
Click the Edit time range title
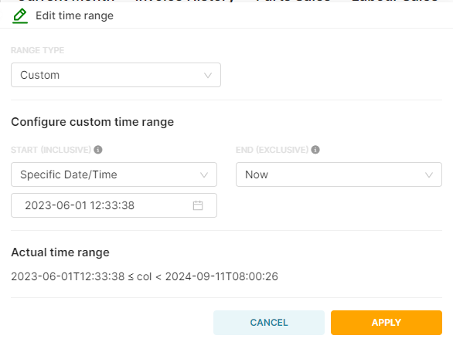[x=74, y=16]
